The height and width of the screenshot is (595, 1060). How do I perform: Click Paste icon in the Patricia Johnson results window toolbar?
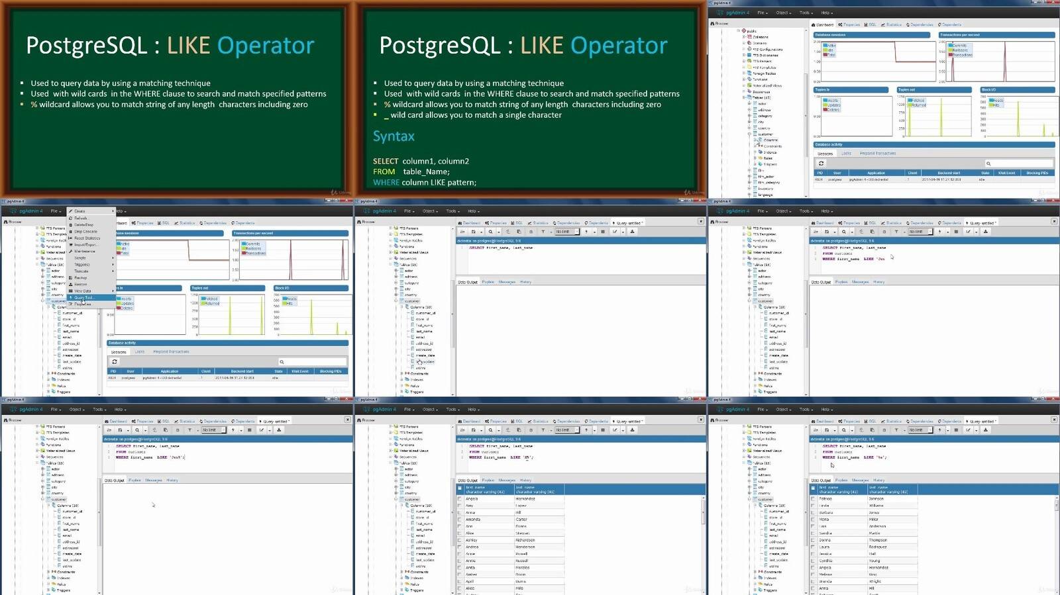(x=872, y=430)
